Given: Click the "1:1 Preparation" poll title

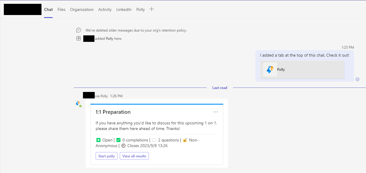Looking at the screenshot, I should click(113, 112).
